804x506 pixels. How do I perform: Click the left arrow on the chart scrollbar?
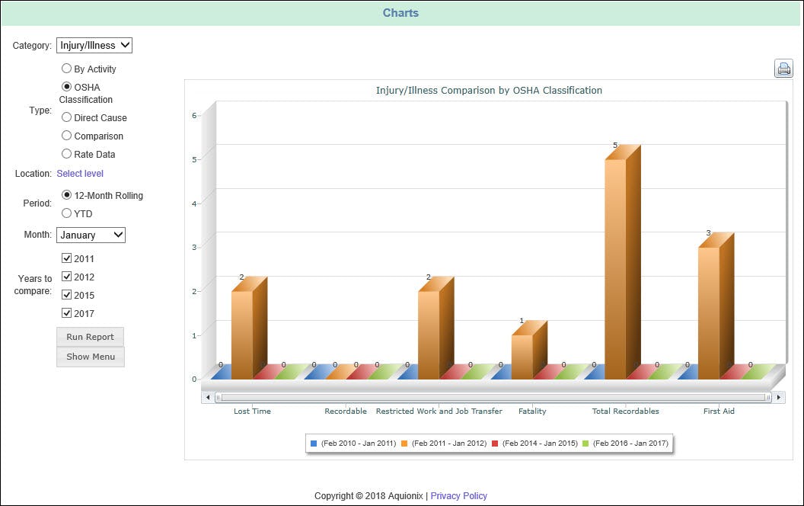click(207, 397)
